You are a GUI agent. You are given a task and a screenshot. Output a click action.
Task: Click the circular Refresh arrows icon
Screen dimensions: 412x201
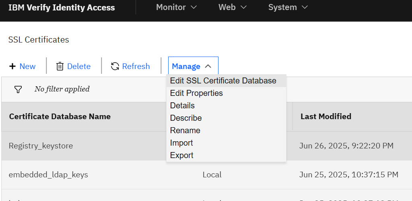coord(115,66)
